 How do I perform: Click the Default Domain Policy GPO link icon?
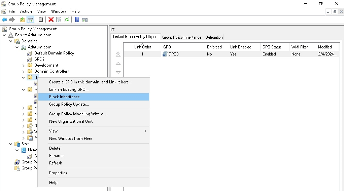(30, 53)
